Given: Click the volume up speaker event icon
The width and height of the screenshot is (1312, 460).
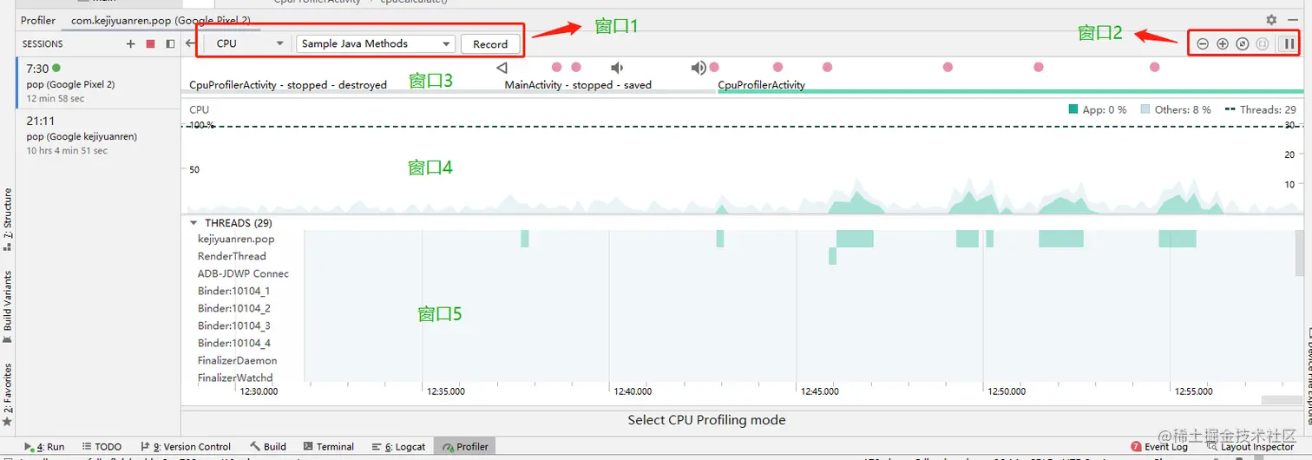Looking at the screenshot, I should (699, 68).
